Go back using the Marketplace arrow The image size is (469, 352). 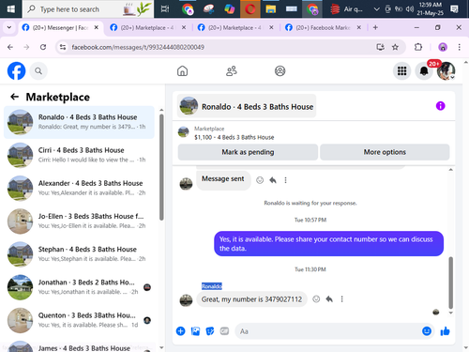14,97
